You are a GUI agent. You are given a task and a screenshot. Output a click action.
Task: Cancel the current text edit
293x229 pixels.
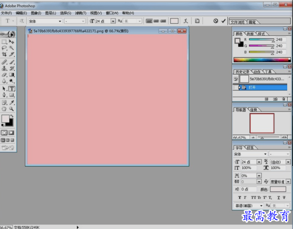pyautogui.click(x=216, y=21)
